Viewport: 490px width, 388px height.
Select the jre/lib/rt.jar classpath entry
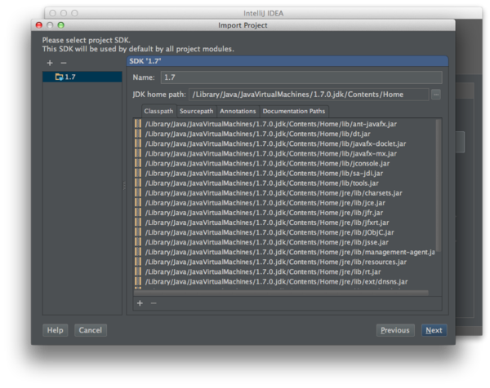[x=263, y=271]
